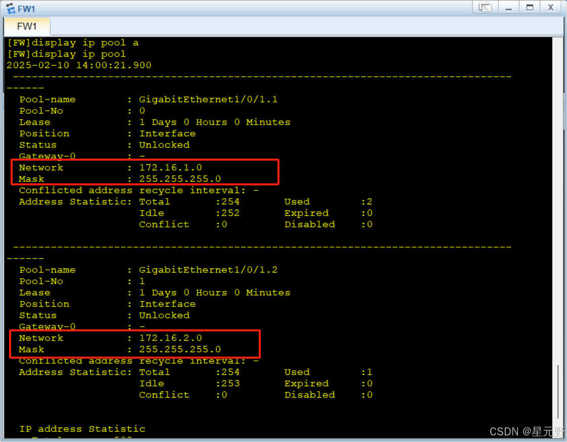Click the restore-down window layout icon
This screenshot has height=442, width=567.
point(485,7)
